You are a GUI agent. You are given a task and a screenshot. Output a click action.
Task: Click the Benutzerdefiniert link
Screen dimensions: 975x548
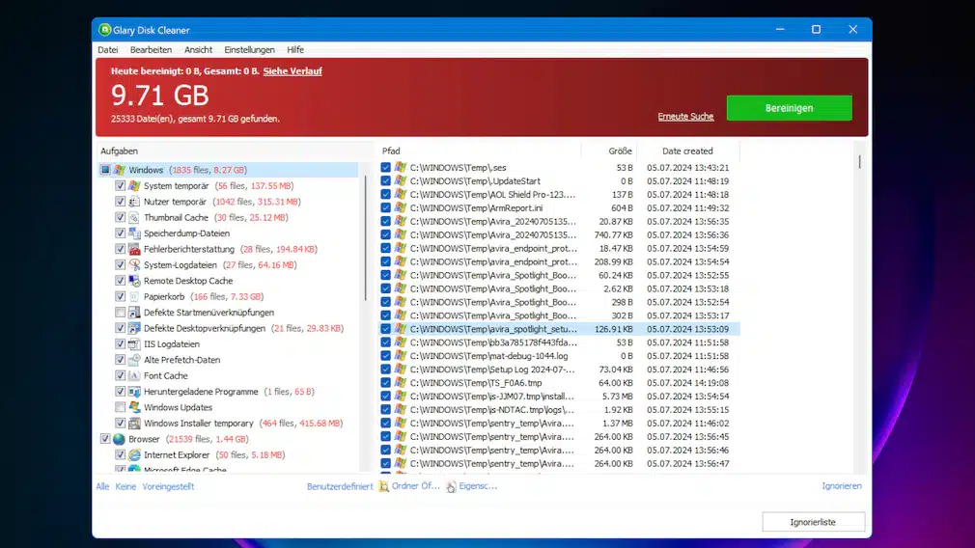click(340, 486)
